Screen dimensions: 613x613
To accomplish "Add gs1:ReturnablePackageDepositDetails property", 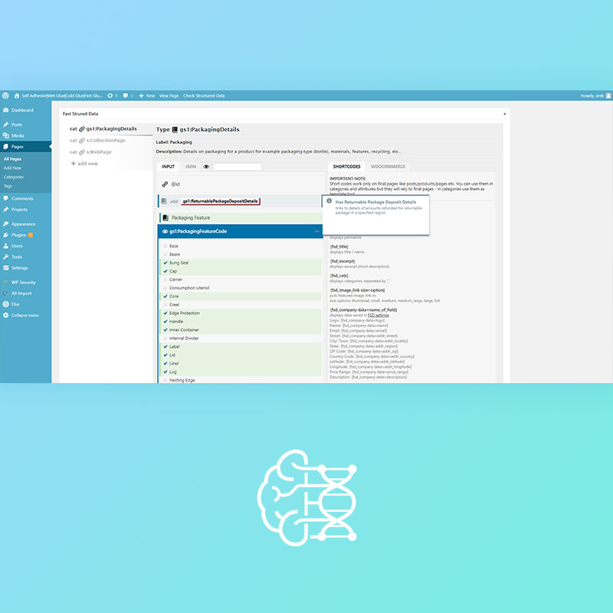I will click(220, 201).
